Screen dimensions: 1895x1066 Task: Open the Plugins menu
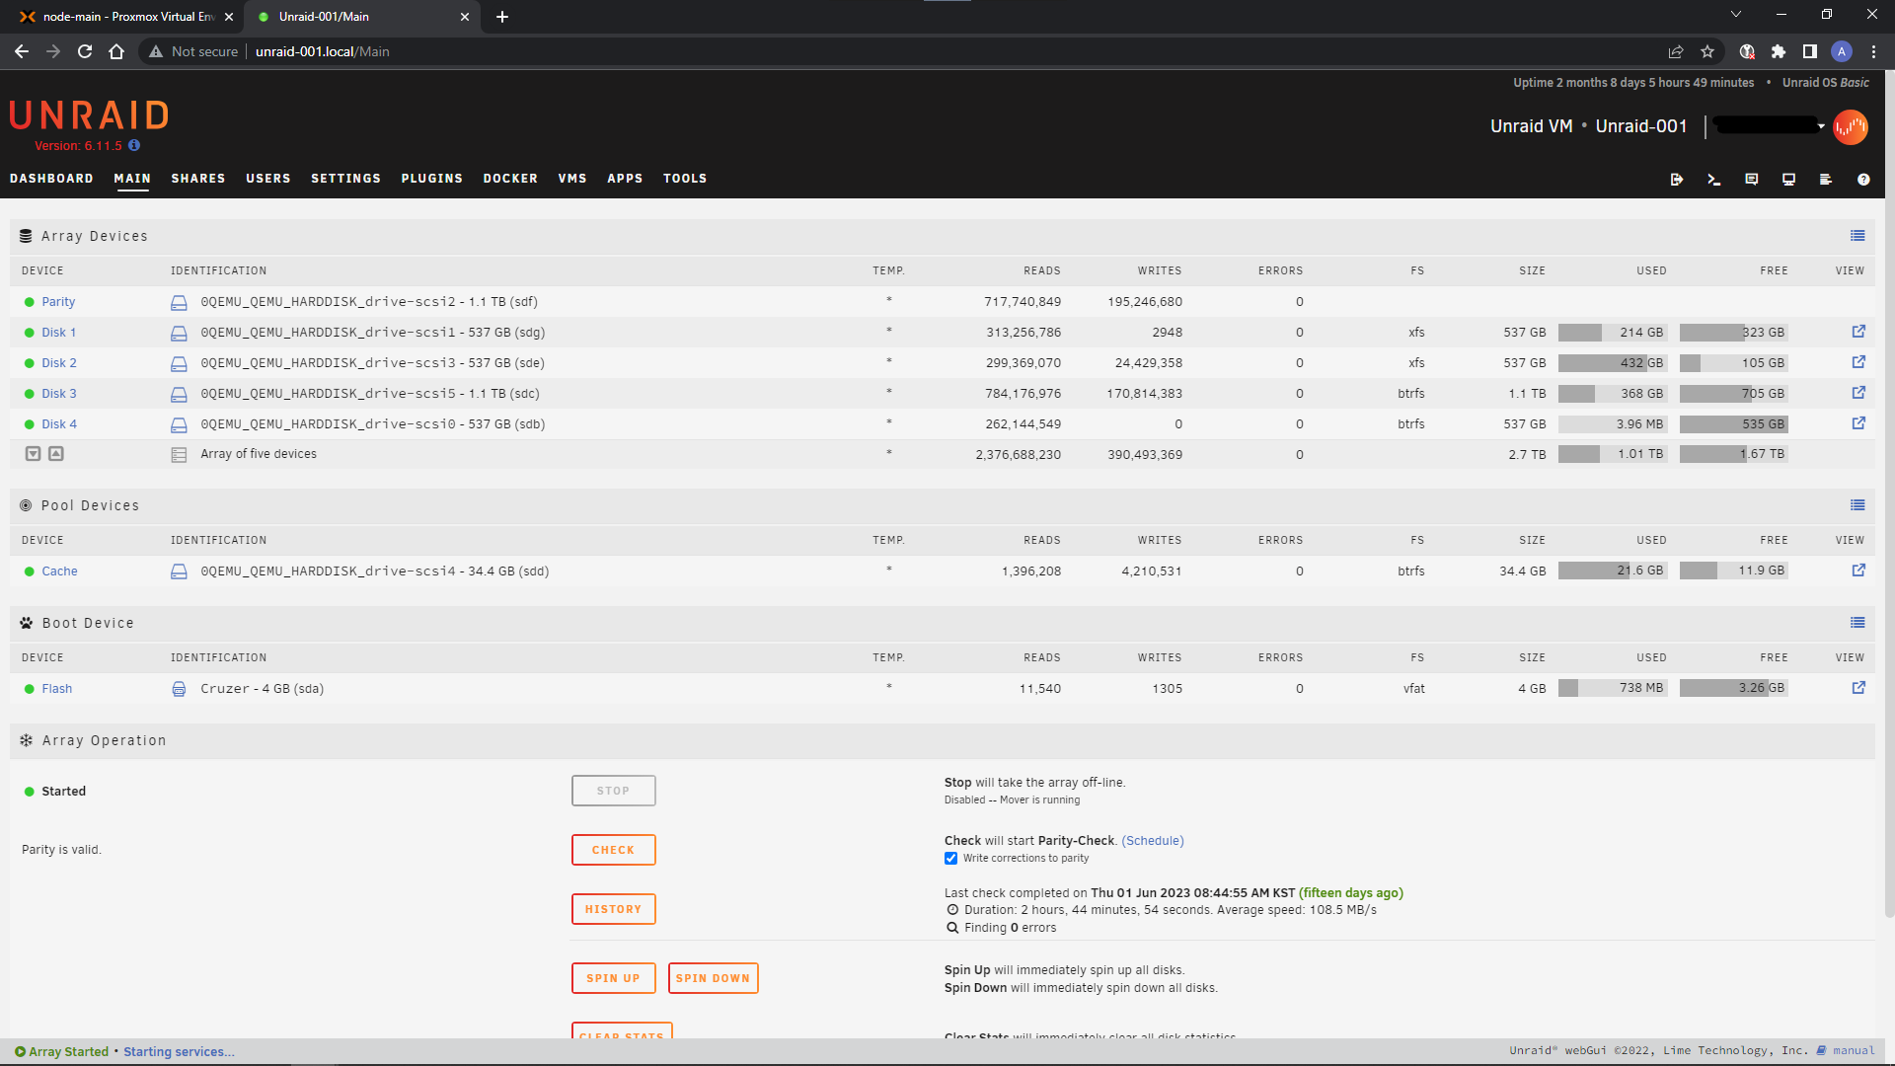coord(431,179)
